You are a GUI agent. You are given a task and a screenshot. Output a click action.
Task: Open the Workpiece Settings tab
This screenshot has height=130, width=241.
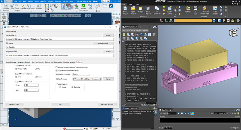[x=24, y=62]
